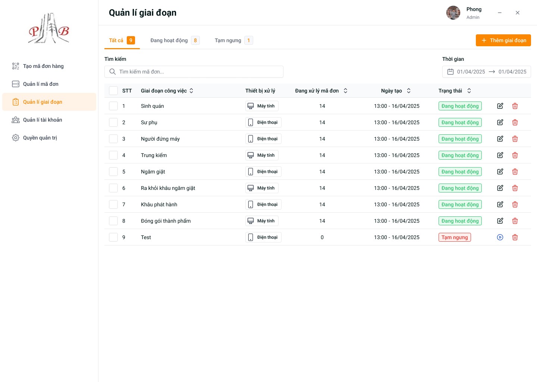Open Tạo mã đơn hàng in sidebar

coord(49,66)
